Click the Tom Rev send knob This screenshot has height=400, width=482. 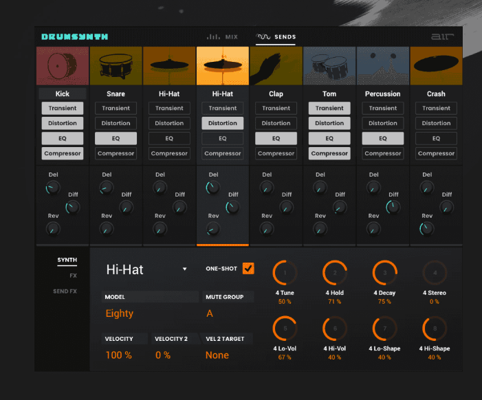point(320,229)
